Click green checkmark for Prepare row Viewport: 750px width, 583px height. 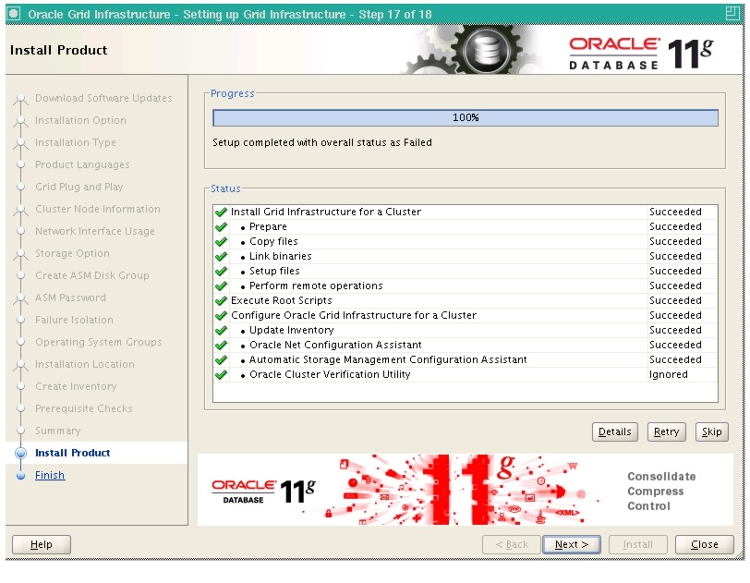[221, 227]
